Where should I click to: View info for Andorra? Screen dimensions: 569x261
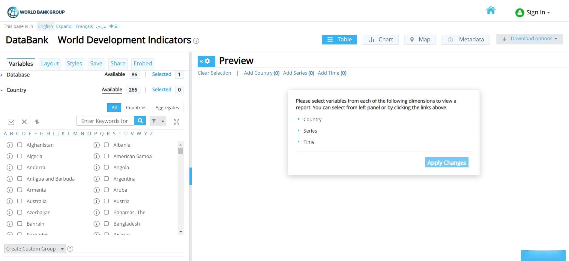coord(10,168)
